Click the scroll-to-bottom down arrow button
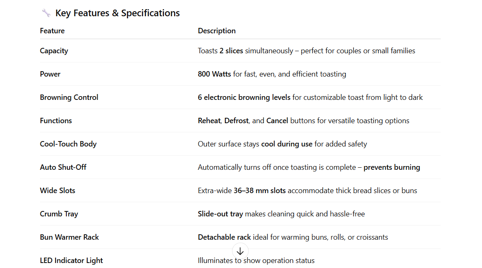Viewport: 482px width, 268px height. tap(240, 251)
